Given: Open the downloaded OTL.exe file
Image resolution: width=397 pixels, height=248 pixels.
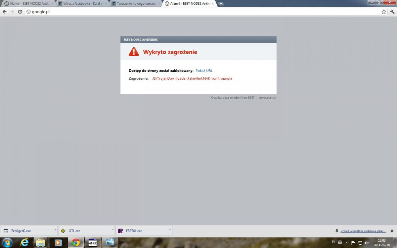Looking at the screenshot, I should coord(85,231).
